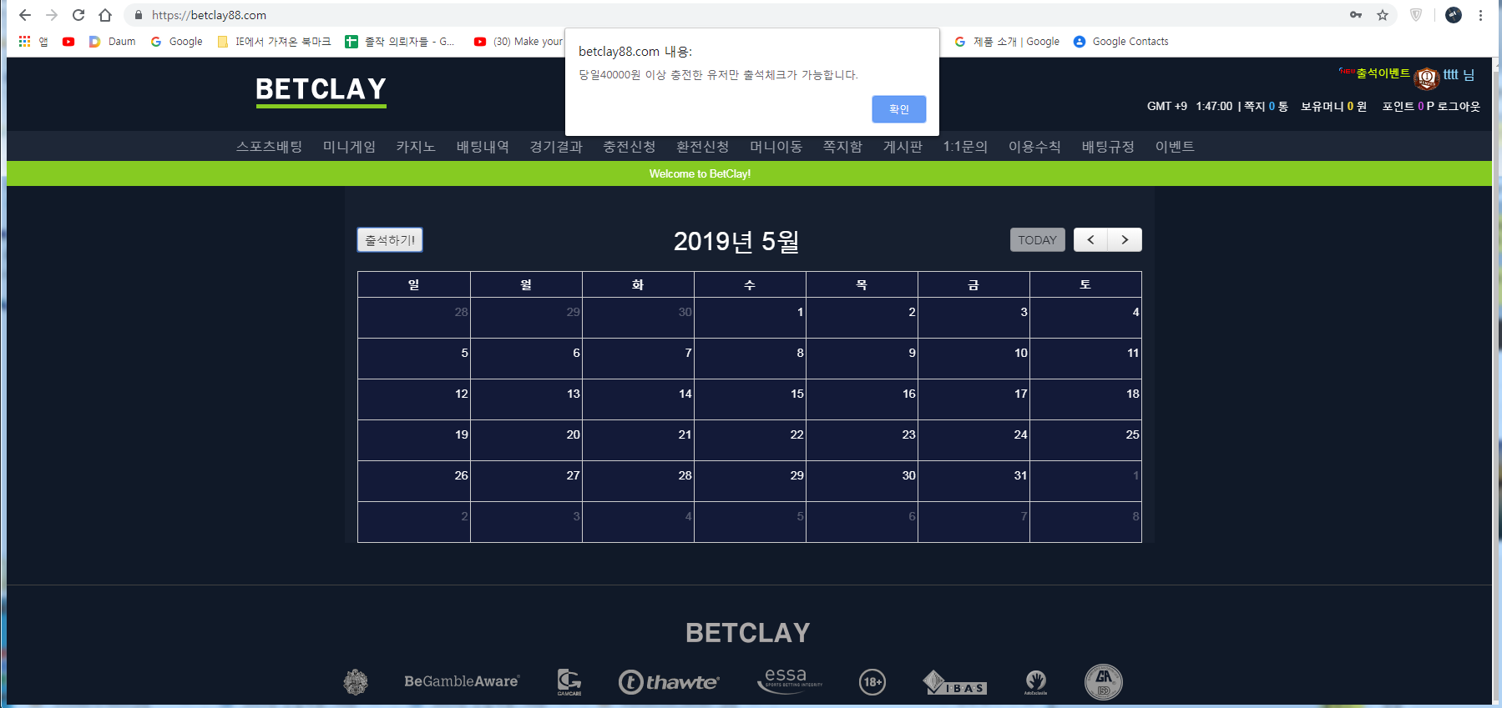Image resolution: width=1502 pixels, height=708 pixels.
Task: Select calendar day 31
Action: click(1021, 475)
